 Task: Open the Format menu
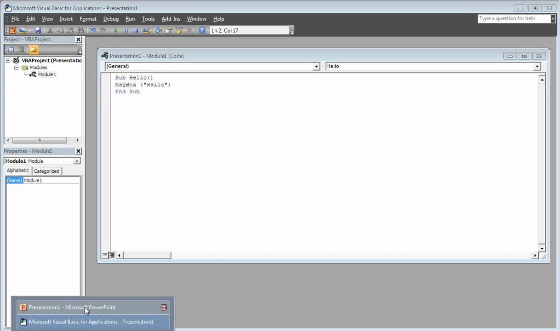[x=88, y=19]
